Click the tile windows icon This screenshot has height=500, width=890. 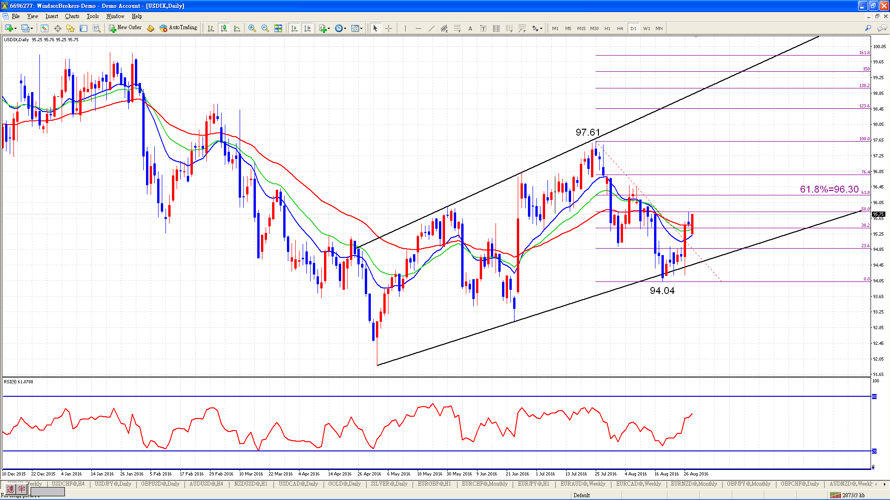(x=278, y=28)
